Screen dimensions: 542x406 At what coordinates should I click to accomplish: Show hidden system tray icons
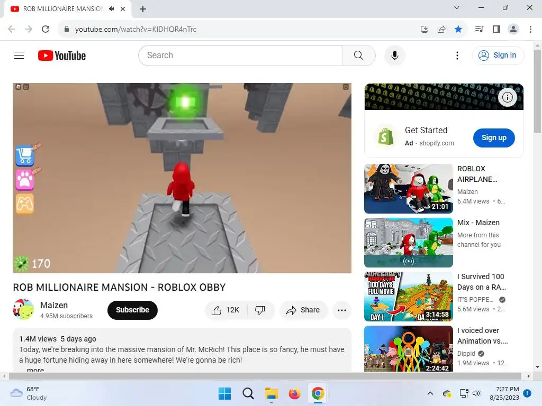pyautogui.click(x=430, y=393)
